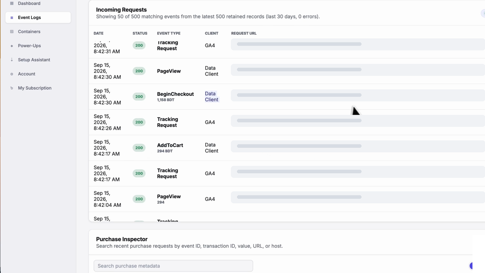Click the Event Logs list icon

tap(12, 18)
